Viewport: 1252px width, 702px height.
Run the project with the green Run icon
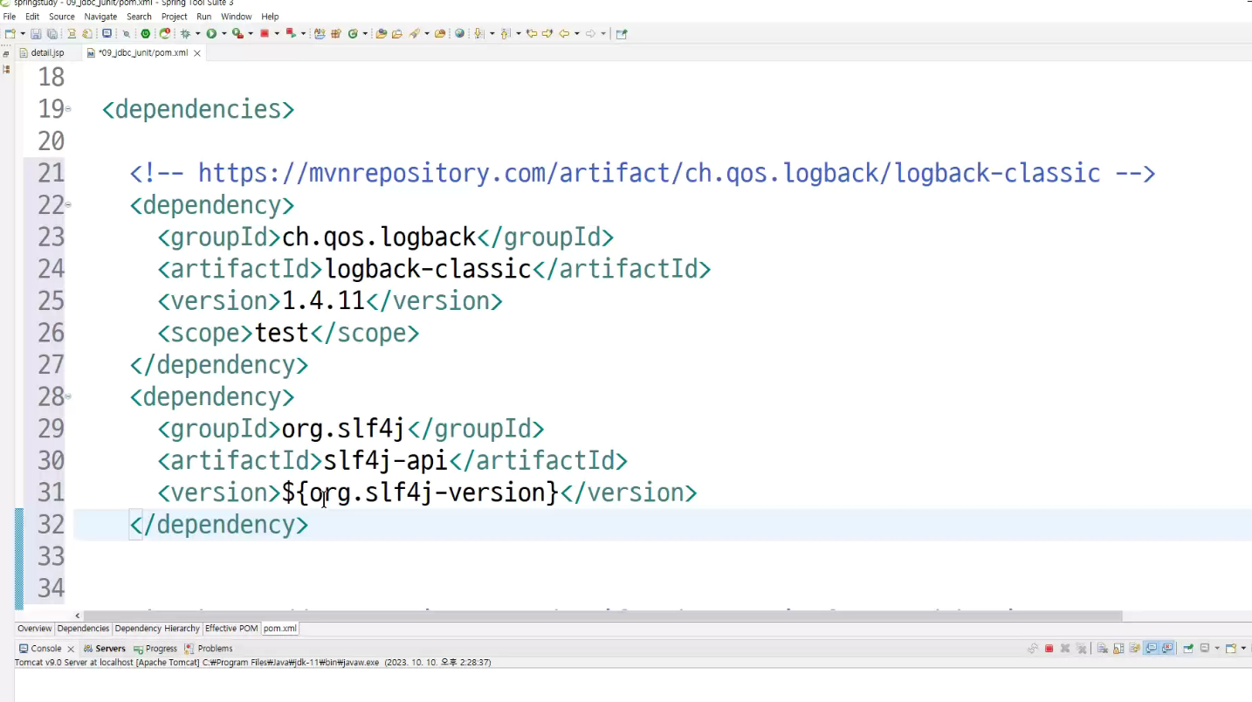211,33
